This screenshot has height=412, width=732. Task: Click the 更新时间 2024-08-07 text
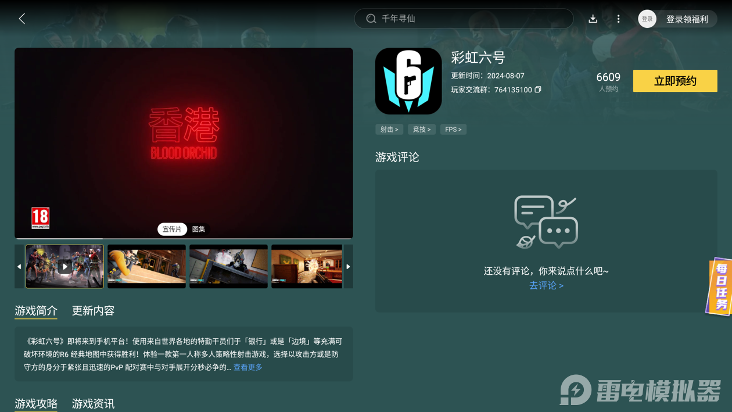click(x=487, y=76)
